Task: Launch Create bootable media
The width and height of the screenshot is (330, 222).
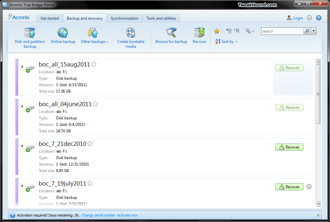Action: (x=131, y=38)
